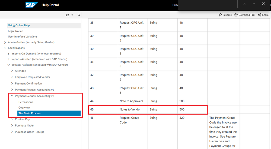Viewport: 271px width, 149px height.
Task: Click the Request ORG Unit 3 cell
Action: pyautogui.click(x=133, y=51)
